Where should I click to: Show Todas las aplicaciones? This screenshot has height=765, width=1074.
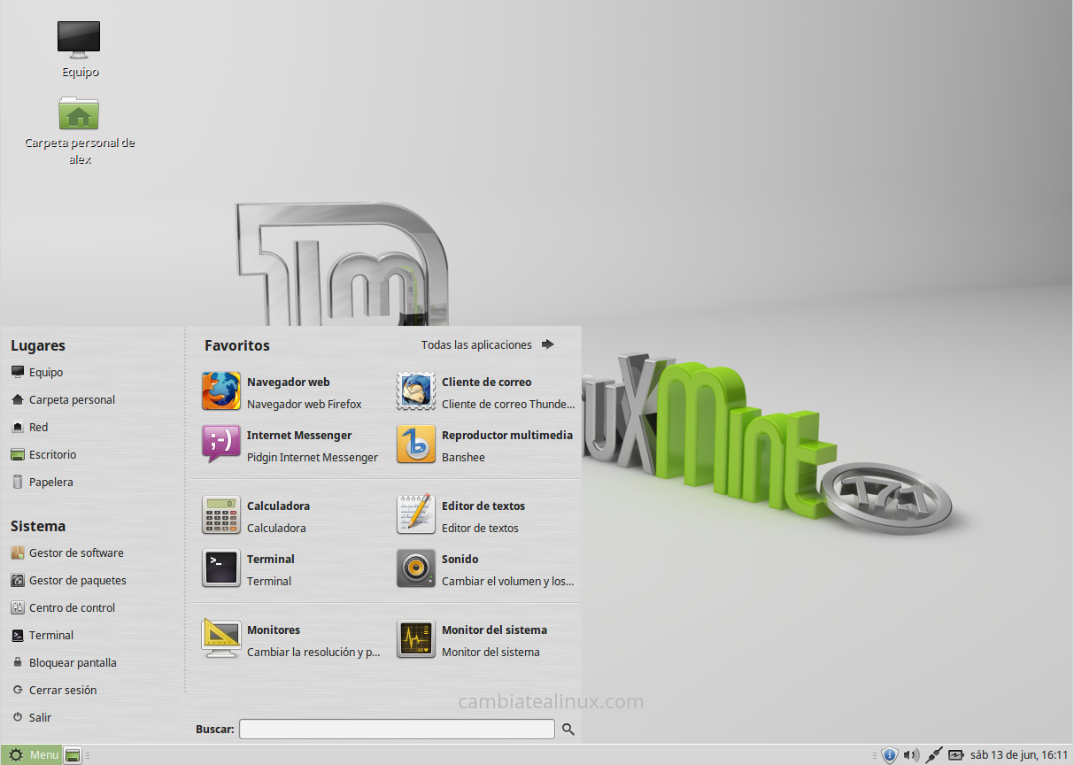pyautogui.click(x=488, y=344)
